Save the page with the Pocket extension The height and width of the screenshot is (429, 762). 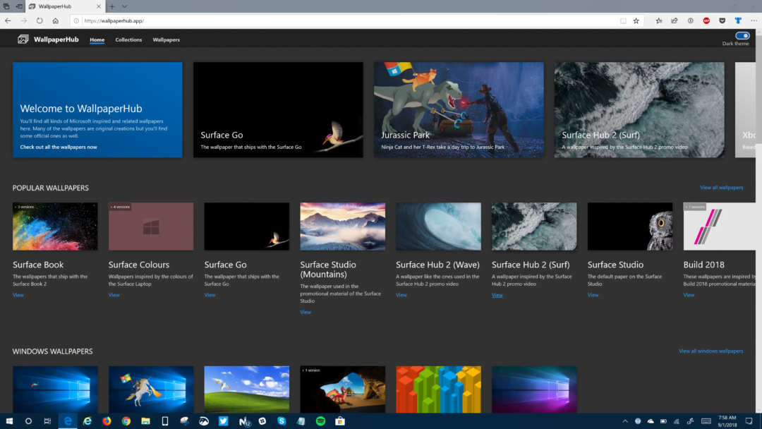pos(722,20)
